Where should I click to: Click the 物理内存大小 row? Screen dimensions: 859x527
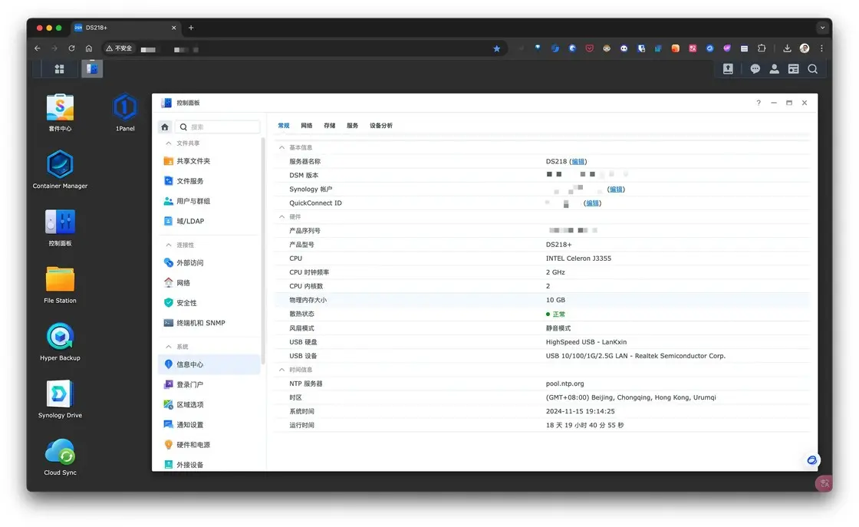[542, 300]
